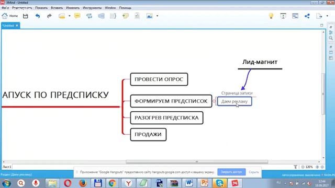Export the document icon
The width and height of the screenshot is (335, 188).
tap(319, 16)
